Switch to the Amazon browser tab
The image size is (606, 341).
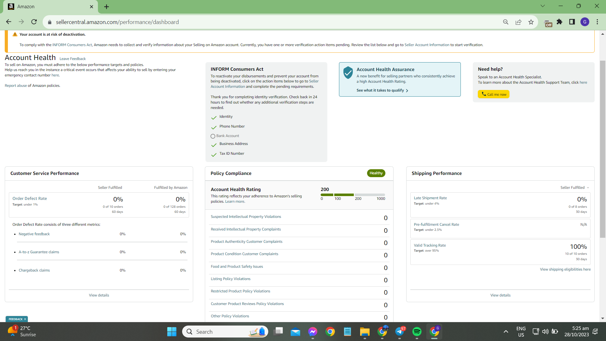pyautogui.click(x=50, y=7)
